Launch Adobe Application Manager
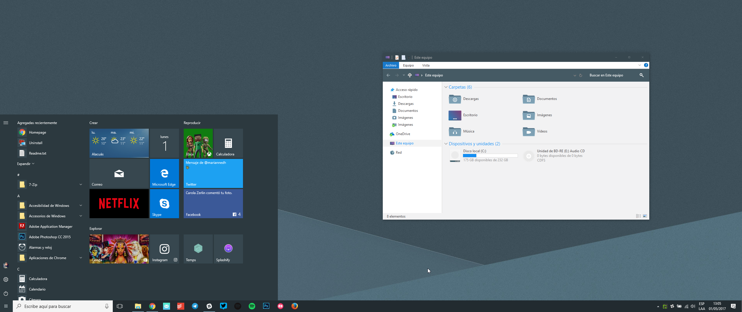The width and height of the screenshot is (742, 312). [51, 226]
